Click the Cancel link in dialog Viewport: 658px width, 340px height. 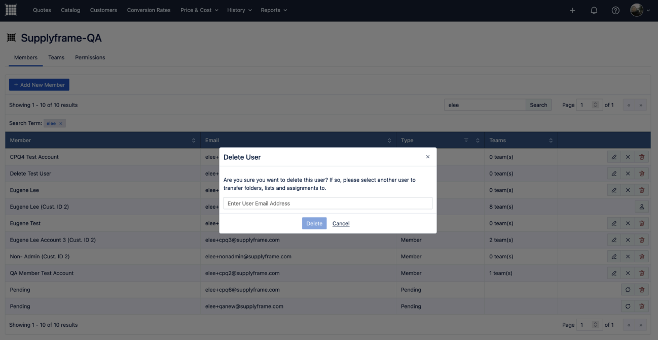341,224
